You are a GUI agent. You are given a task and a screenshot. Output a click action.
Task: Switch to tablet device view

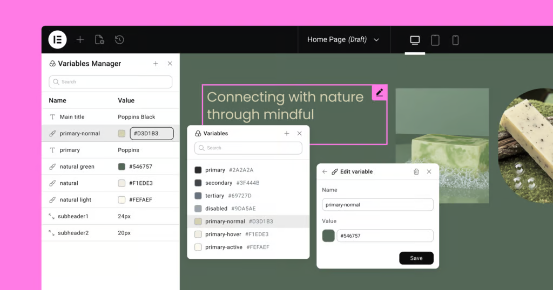coord(435,40)
